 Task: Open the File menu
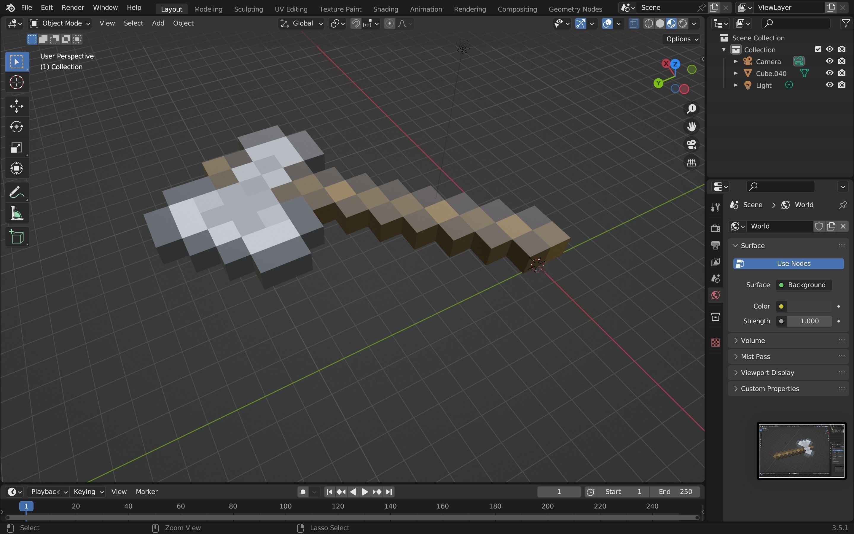pyautogui.click(x=26, y=7)
